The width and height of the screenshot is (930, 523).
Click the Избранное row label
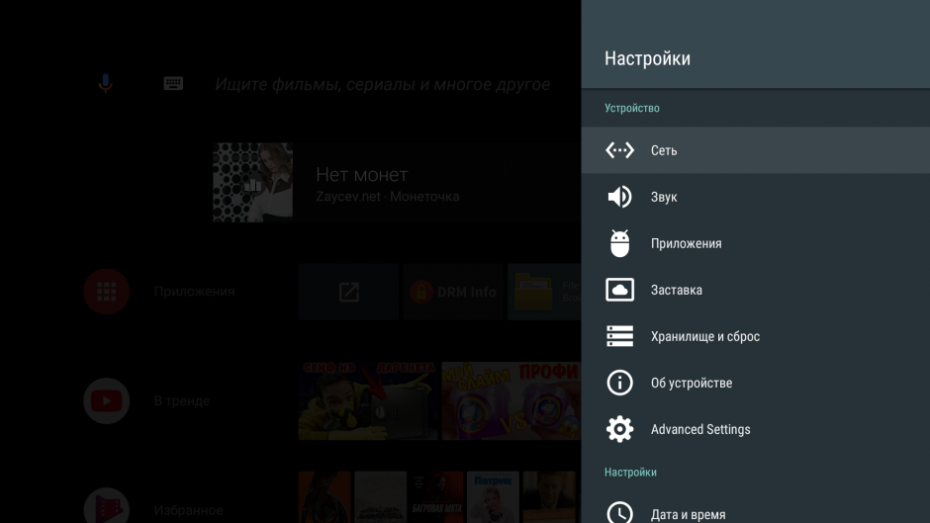coord(189,510)
